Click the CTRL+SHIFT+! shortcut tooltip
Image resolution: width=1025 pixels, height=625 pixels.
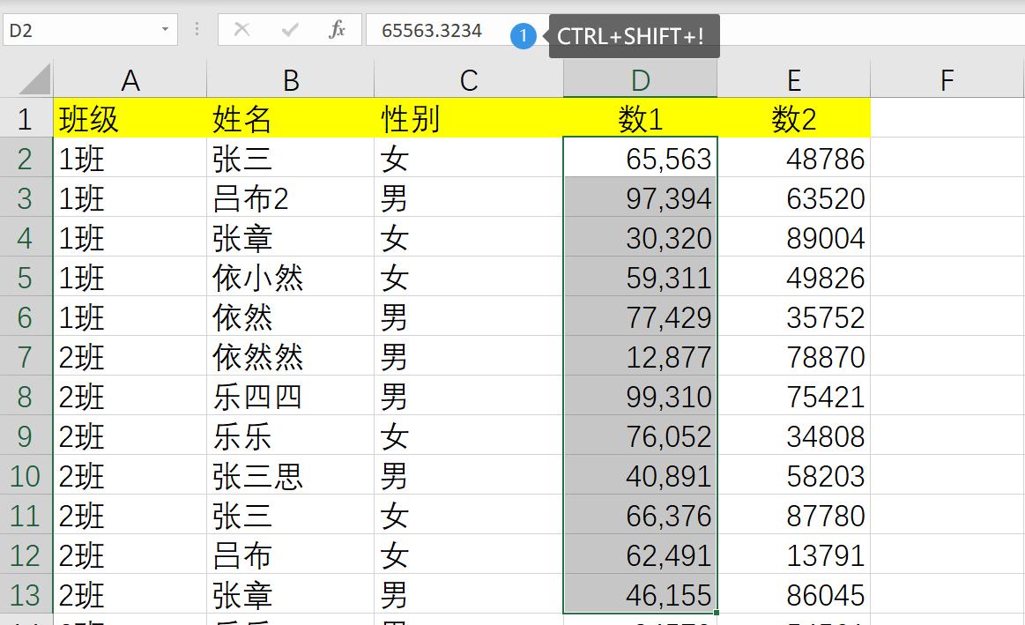[633, 36]
